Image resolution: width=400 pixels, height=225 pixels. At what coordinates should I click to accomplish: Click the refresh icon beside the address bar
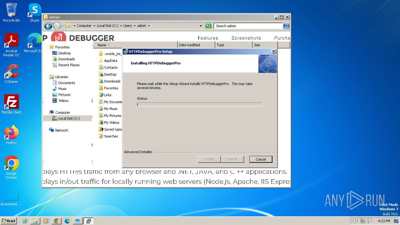pyautogui.click(x=208, y=26)
